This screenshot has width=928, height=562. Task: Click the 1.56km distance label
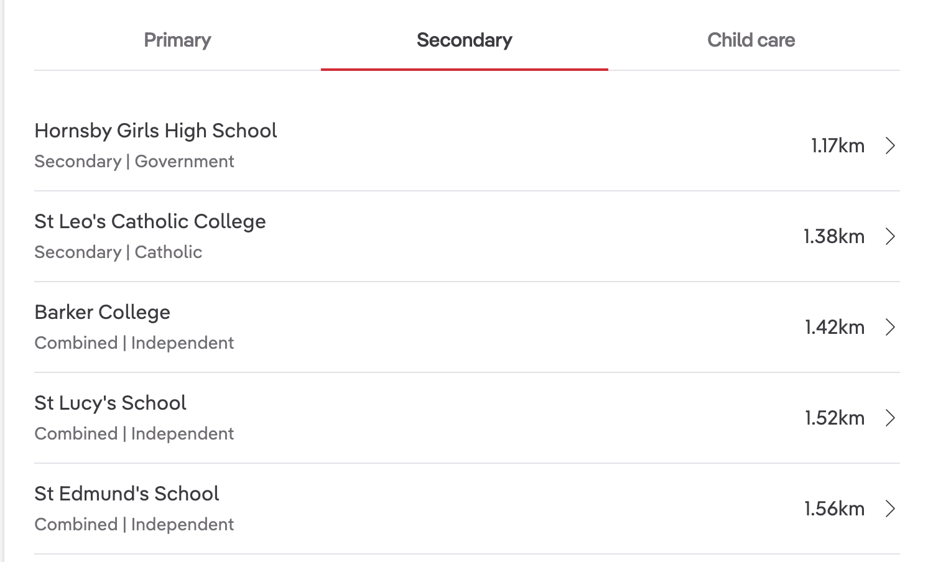834,509
